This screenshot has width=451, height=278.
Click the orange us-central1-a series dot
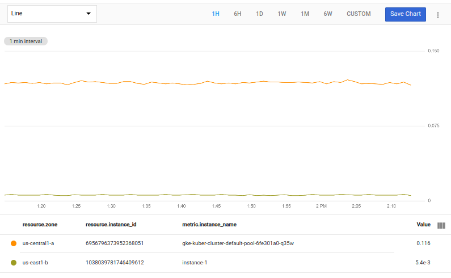click(x=14, y=243)
